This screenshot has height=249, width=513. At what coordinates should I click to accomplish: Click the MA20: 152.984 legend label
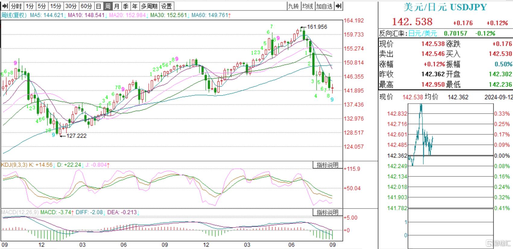click(128, 15)
